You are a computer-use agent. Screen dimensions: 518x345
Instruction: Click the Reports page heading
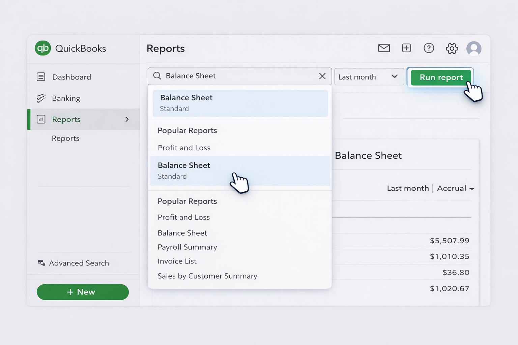point(166,49)
